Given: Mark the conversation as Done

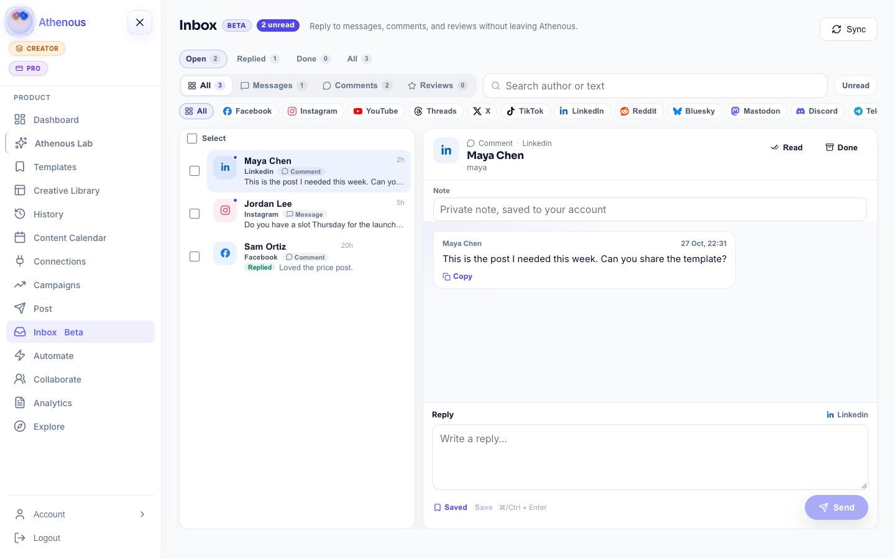Looking at the screenshot, I should tap(842, 148).
